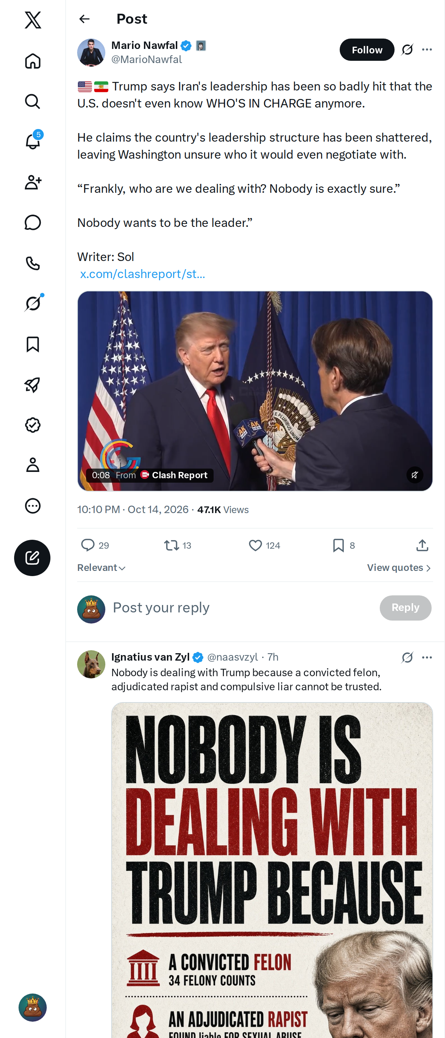445x1038 pixels.
Task: Expand the Relevant replies sort dropdown
Action: [x=102, y=568]
